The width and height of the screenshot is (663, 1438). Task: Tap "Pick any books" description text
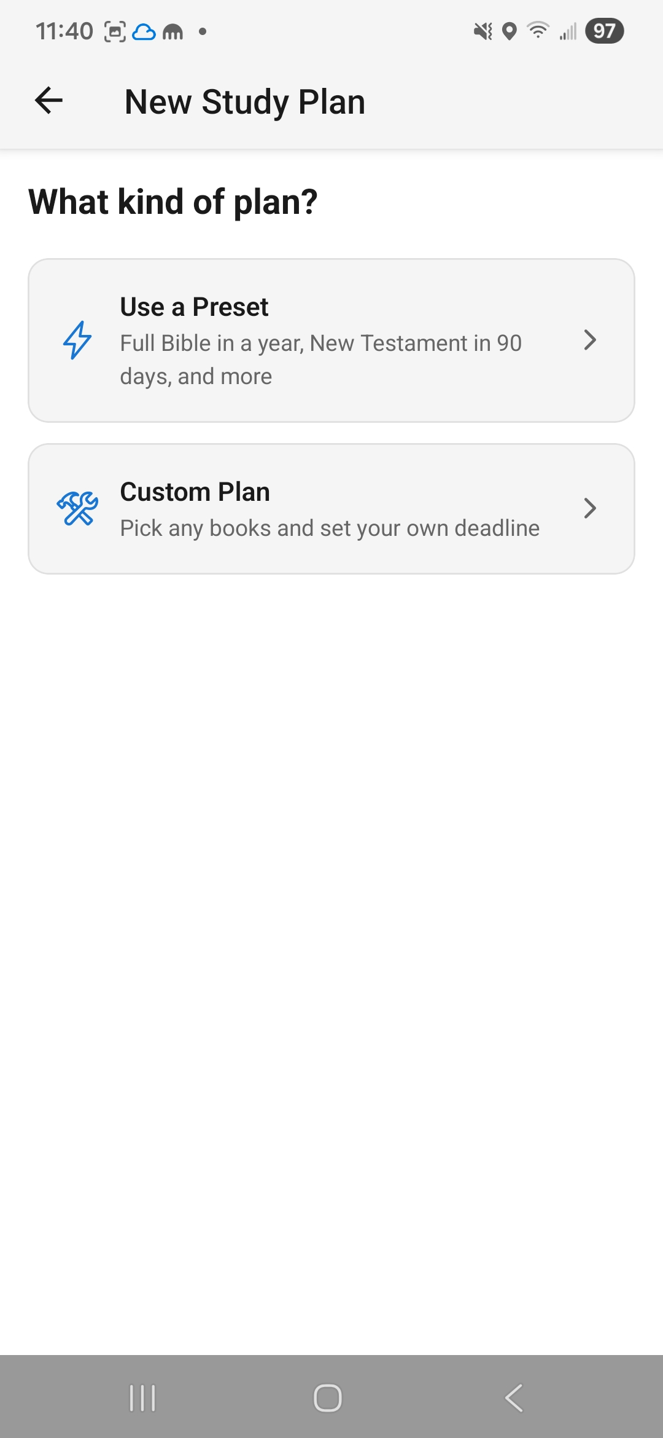(330, 528)
